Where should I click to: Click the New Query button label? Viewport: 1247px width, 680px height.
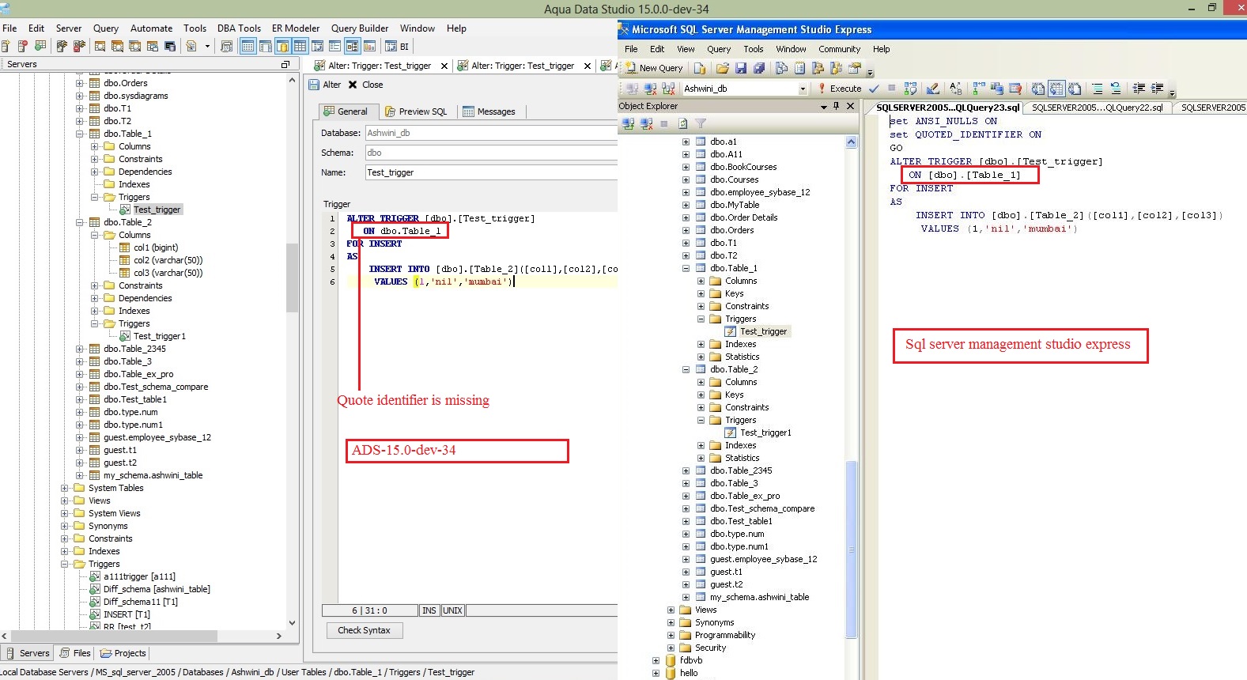coord(661,68)
